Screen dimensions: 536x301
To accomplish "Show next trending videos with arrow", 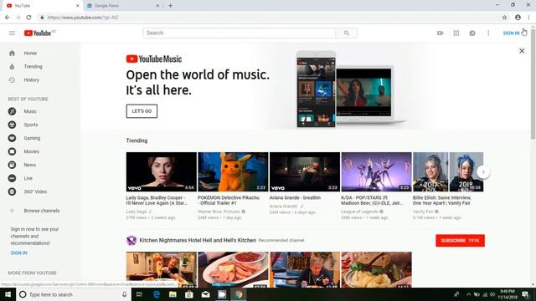I will [483, 171].
